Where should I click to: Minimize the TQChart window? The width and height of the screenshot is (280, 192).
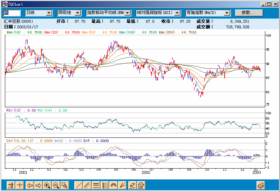point(263,4)
